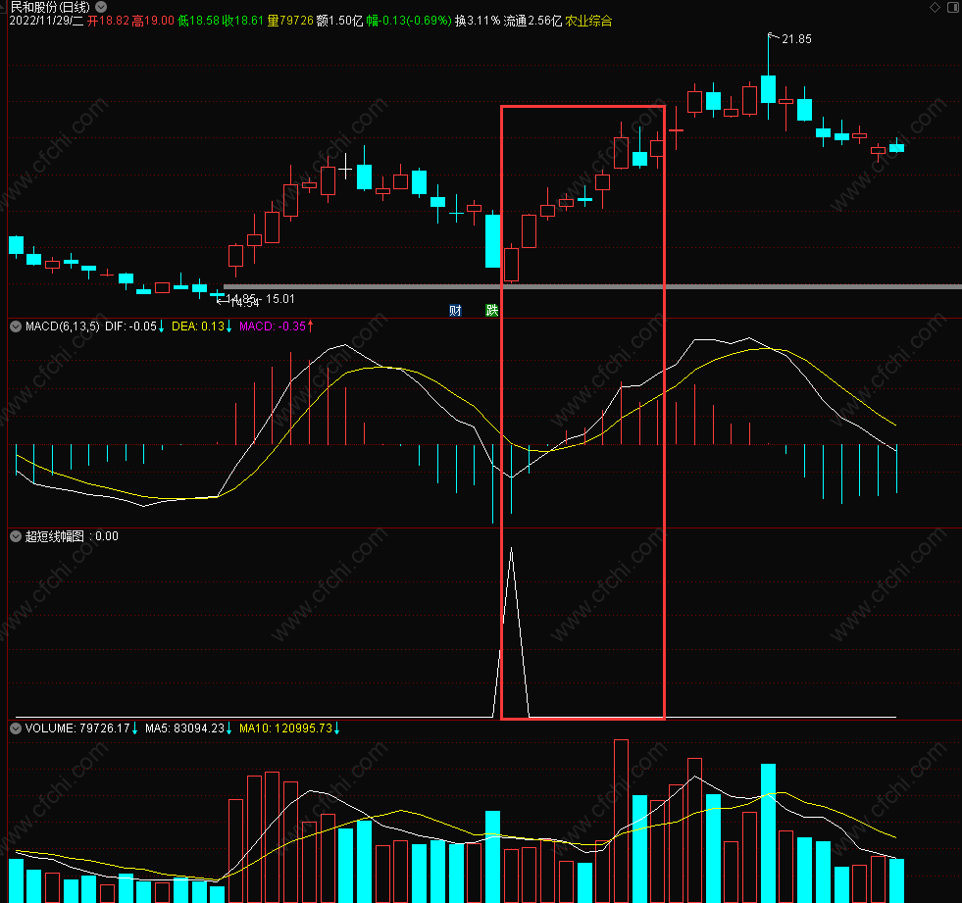Click the close price 收18.61
The image size is (962, 903).
point(243,21)
